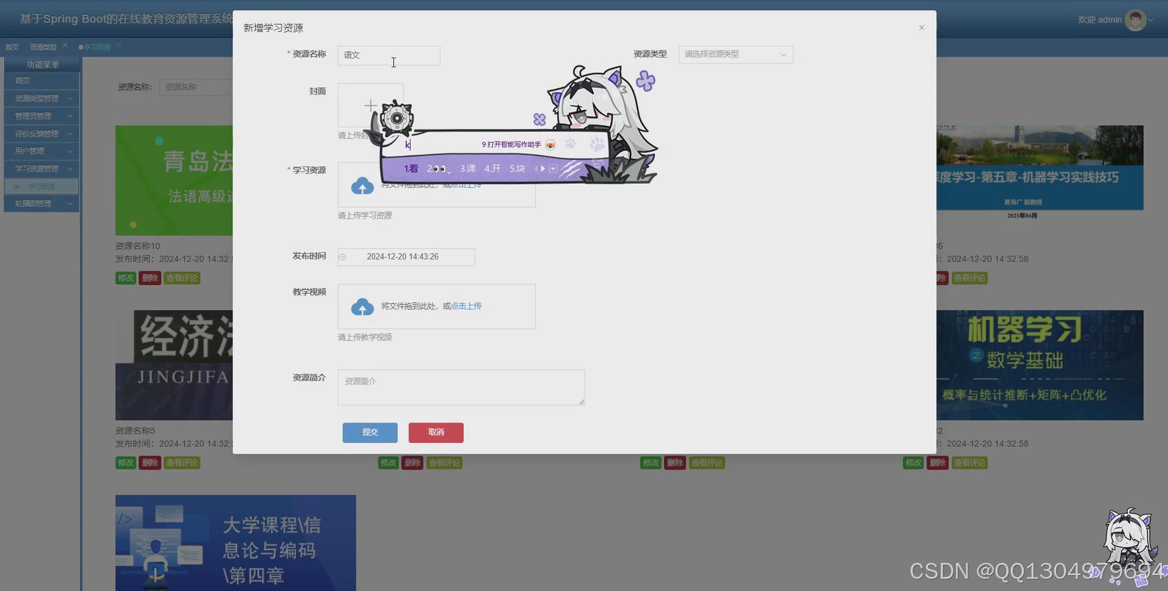Switch to the 首页 tab
The image size is (1168, 591).
point(12,47)
